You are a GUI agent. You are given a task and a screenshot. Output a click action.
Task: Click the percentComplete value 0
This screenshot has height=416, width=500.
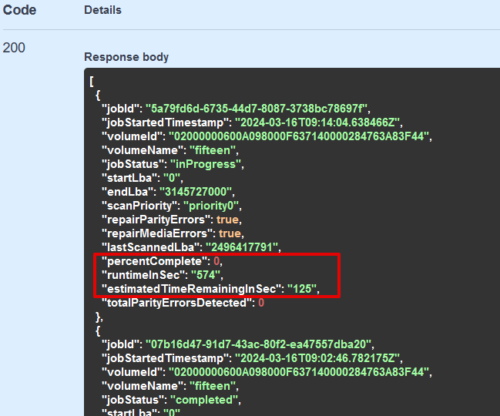[x=216, y=261]
